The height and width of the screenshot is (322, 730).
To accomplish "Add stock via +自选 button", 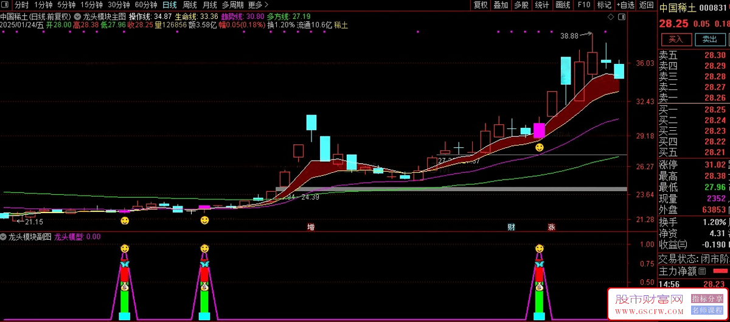I will [626, 5].
